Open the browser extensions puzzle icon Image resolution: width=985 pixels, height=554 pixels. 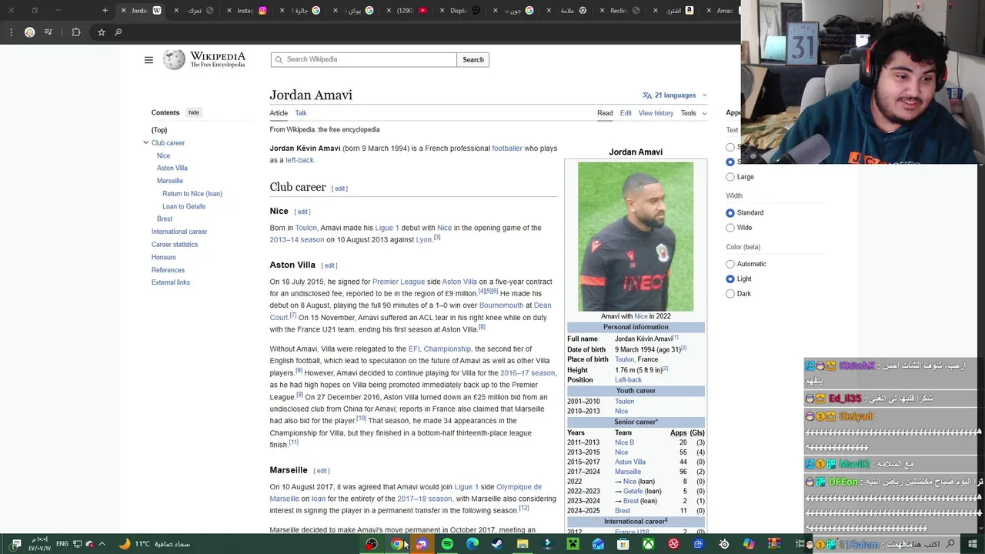[x=75, y=32]
